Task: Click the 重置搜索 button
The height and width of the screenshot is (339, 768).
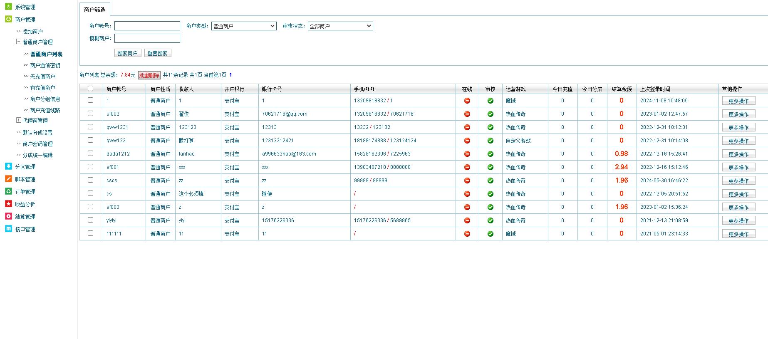Action: pyautogui.click(x=158, y=53)
